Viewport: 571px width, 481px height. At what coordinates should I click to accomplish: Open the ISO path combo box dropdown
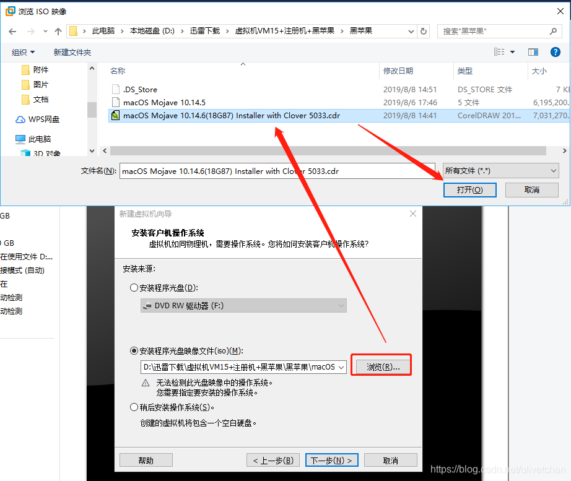pyautogui.click(x=341, y=367)
